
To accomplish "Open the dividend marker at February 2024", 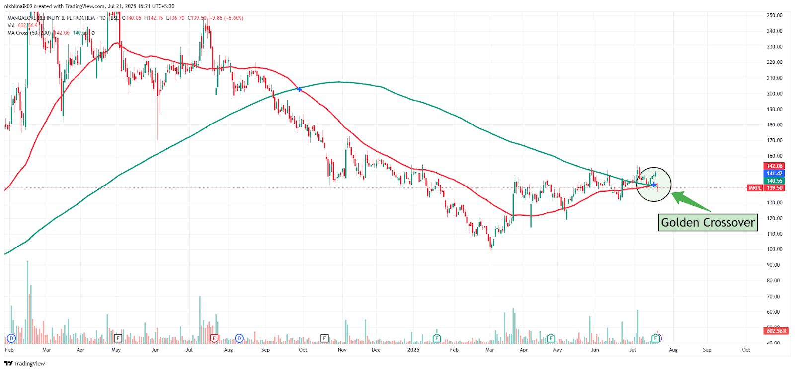I will (x=11, y=338).
